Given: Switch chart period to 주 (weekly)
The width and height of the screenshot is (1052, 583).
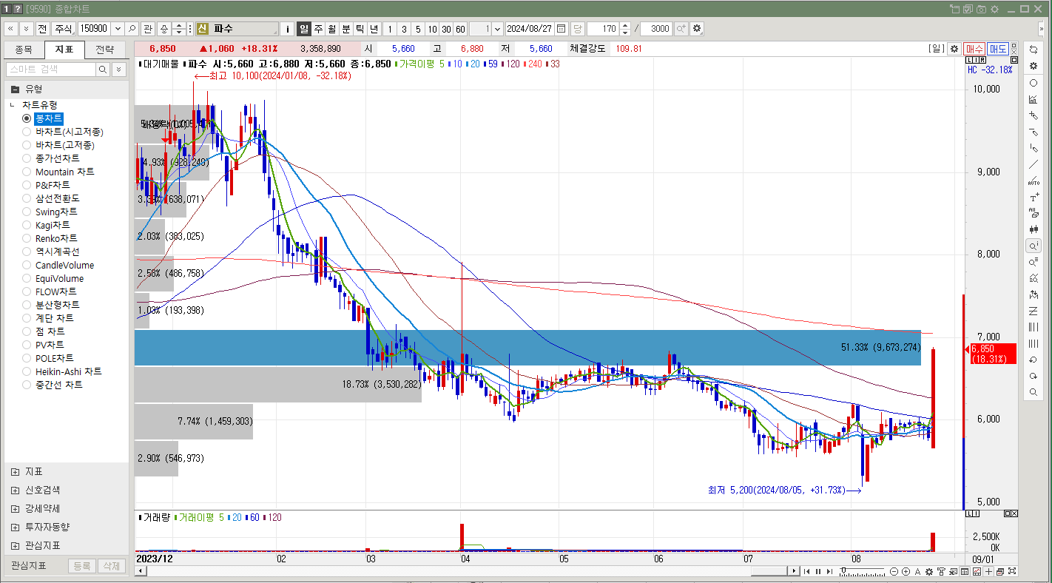Looking at the screenshot, I should tap(318, 29).
